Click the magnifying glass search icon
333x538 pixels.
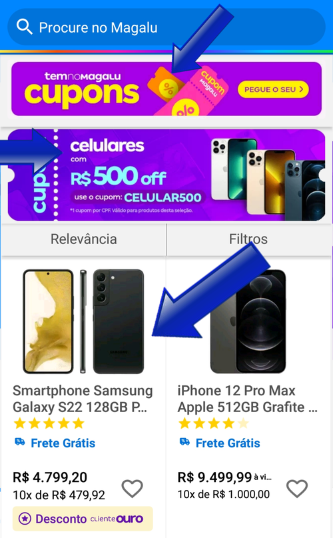pyautogui.click(x=25, y=27)
